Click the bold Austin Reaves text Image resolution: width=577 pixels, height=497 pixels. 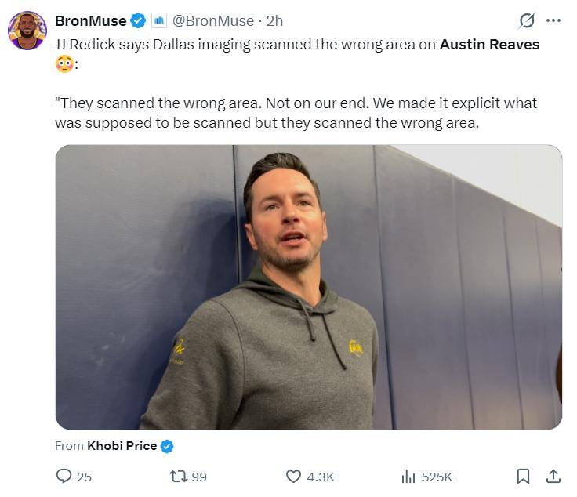coord(489,45)
